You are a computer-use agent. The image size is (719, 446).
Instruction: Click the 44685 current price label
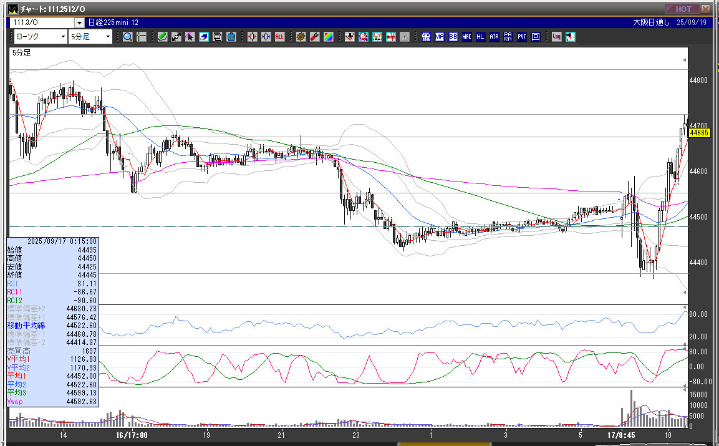699,132
